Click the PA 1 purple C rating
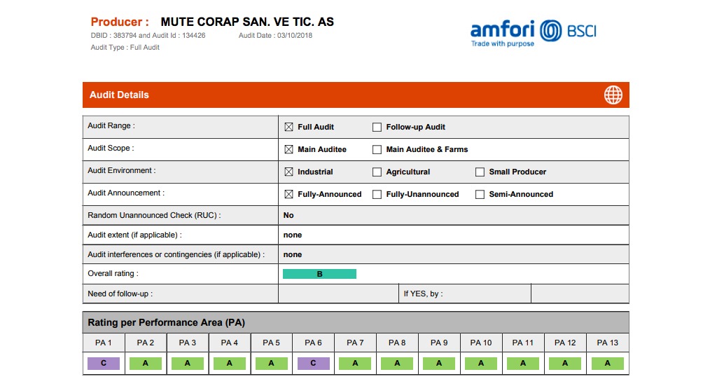Image resolution: width=710 pixels, height=379 pixels. 104,364
